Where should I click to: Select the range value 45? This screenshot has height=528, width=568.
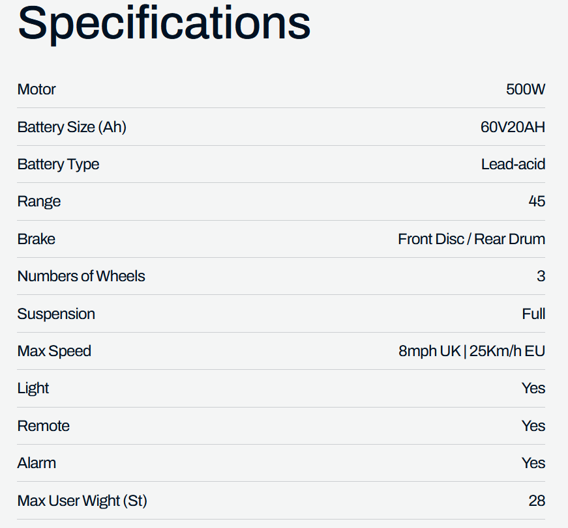[x=537, y=201]
